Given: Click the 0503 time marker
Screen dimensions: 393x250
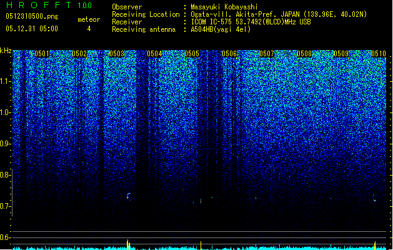Looking at the screenshot, I should tap(117, 54).
